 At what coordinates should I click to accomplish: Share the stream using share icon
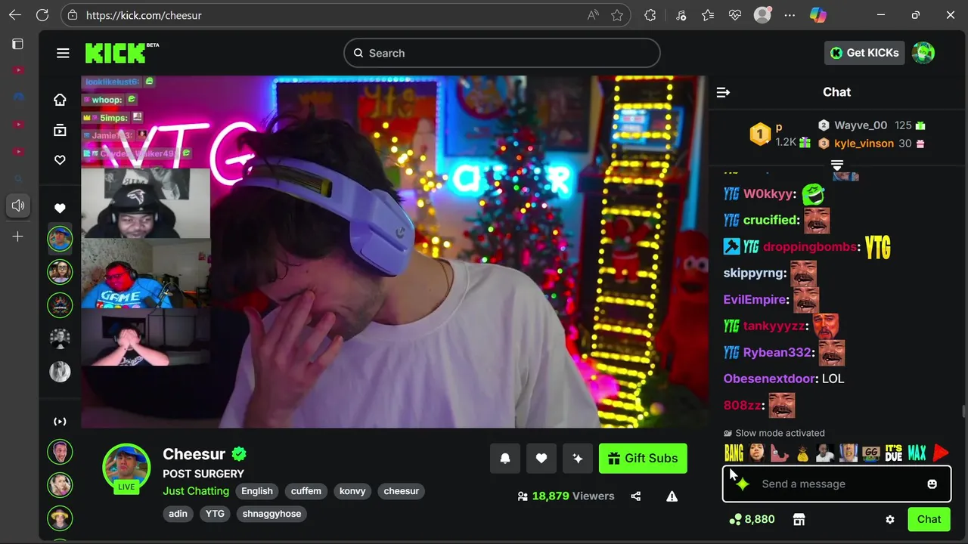point(636,496)
